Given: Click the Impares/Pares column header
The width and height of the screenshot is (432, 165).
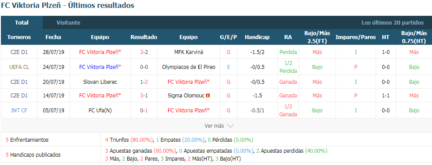Looking at the screenshot, I should tap(355, 37).
